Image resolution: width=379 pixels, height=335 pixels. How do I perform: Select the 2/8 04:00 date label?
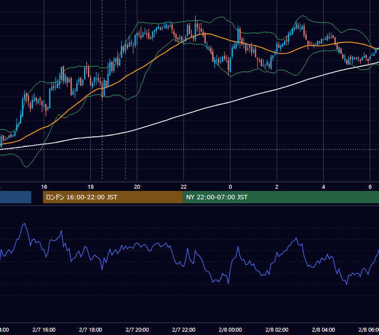(323, 329)
